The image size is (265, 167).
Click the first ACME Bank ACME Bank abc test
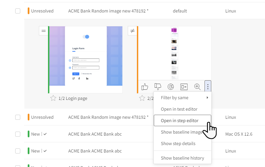95,134
